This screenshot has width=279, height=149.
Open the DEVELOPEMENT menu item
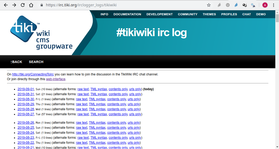pos(159,14)
